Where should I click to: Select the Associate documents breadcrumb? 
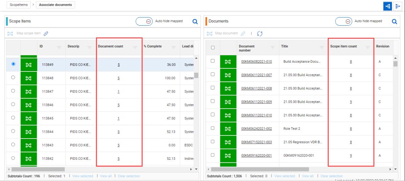[x=55, y=5]
